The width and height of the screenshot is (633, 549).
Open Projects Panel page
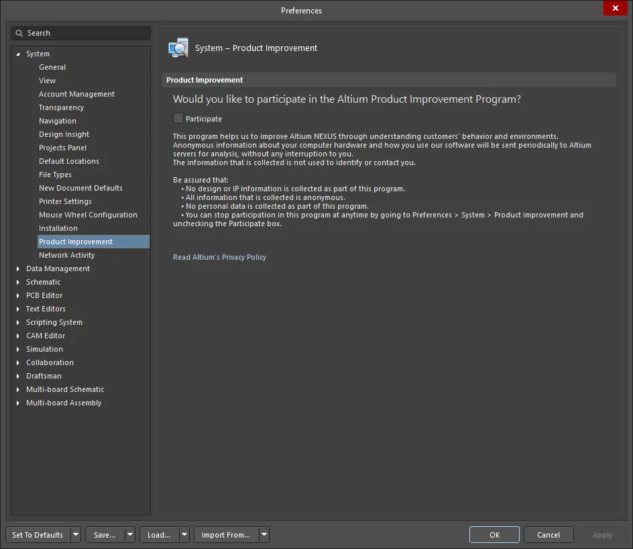coord(62,148)
